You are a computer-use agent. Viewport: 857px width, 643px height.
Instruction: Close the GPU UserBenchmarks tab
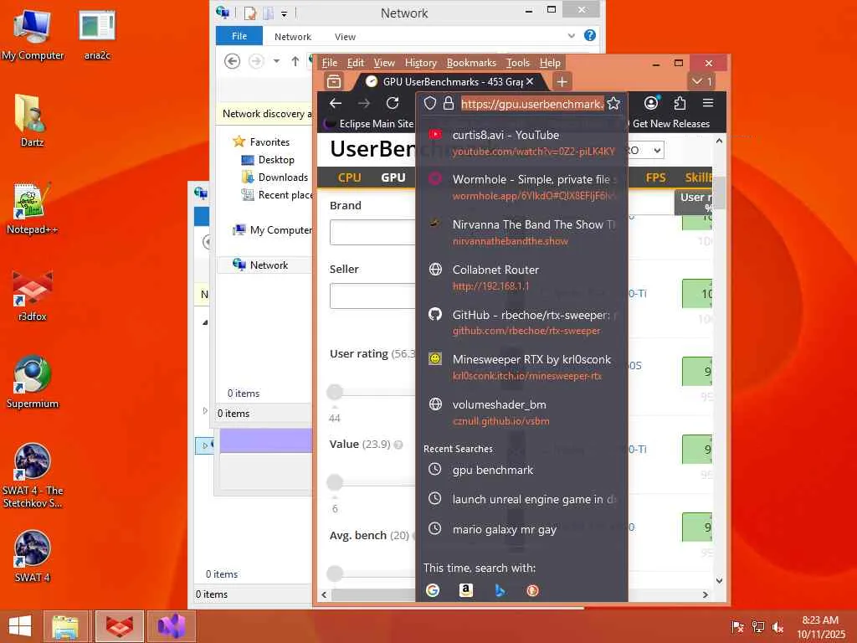point(530,81)
